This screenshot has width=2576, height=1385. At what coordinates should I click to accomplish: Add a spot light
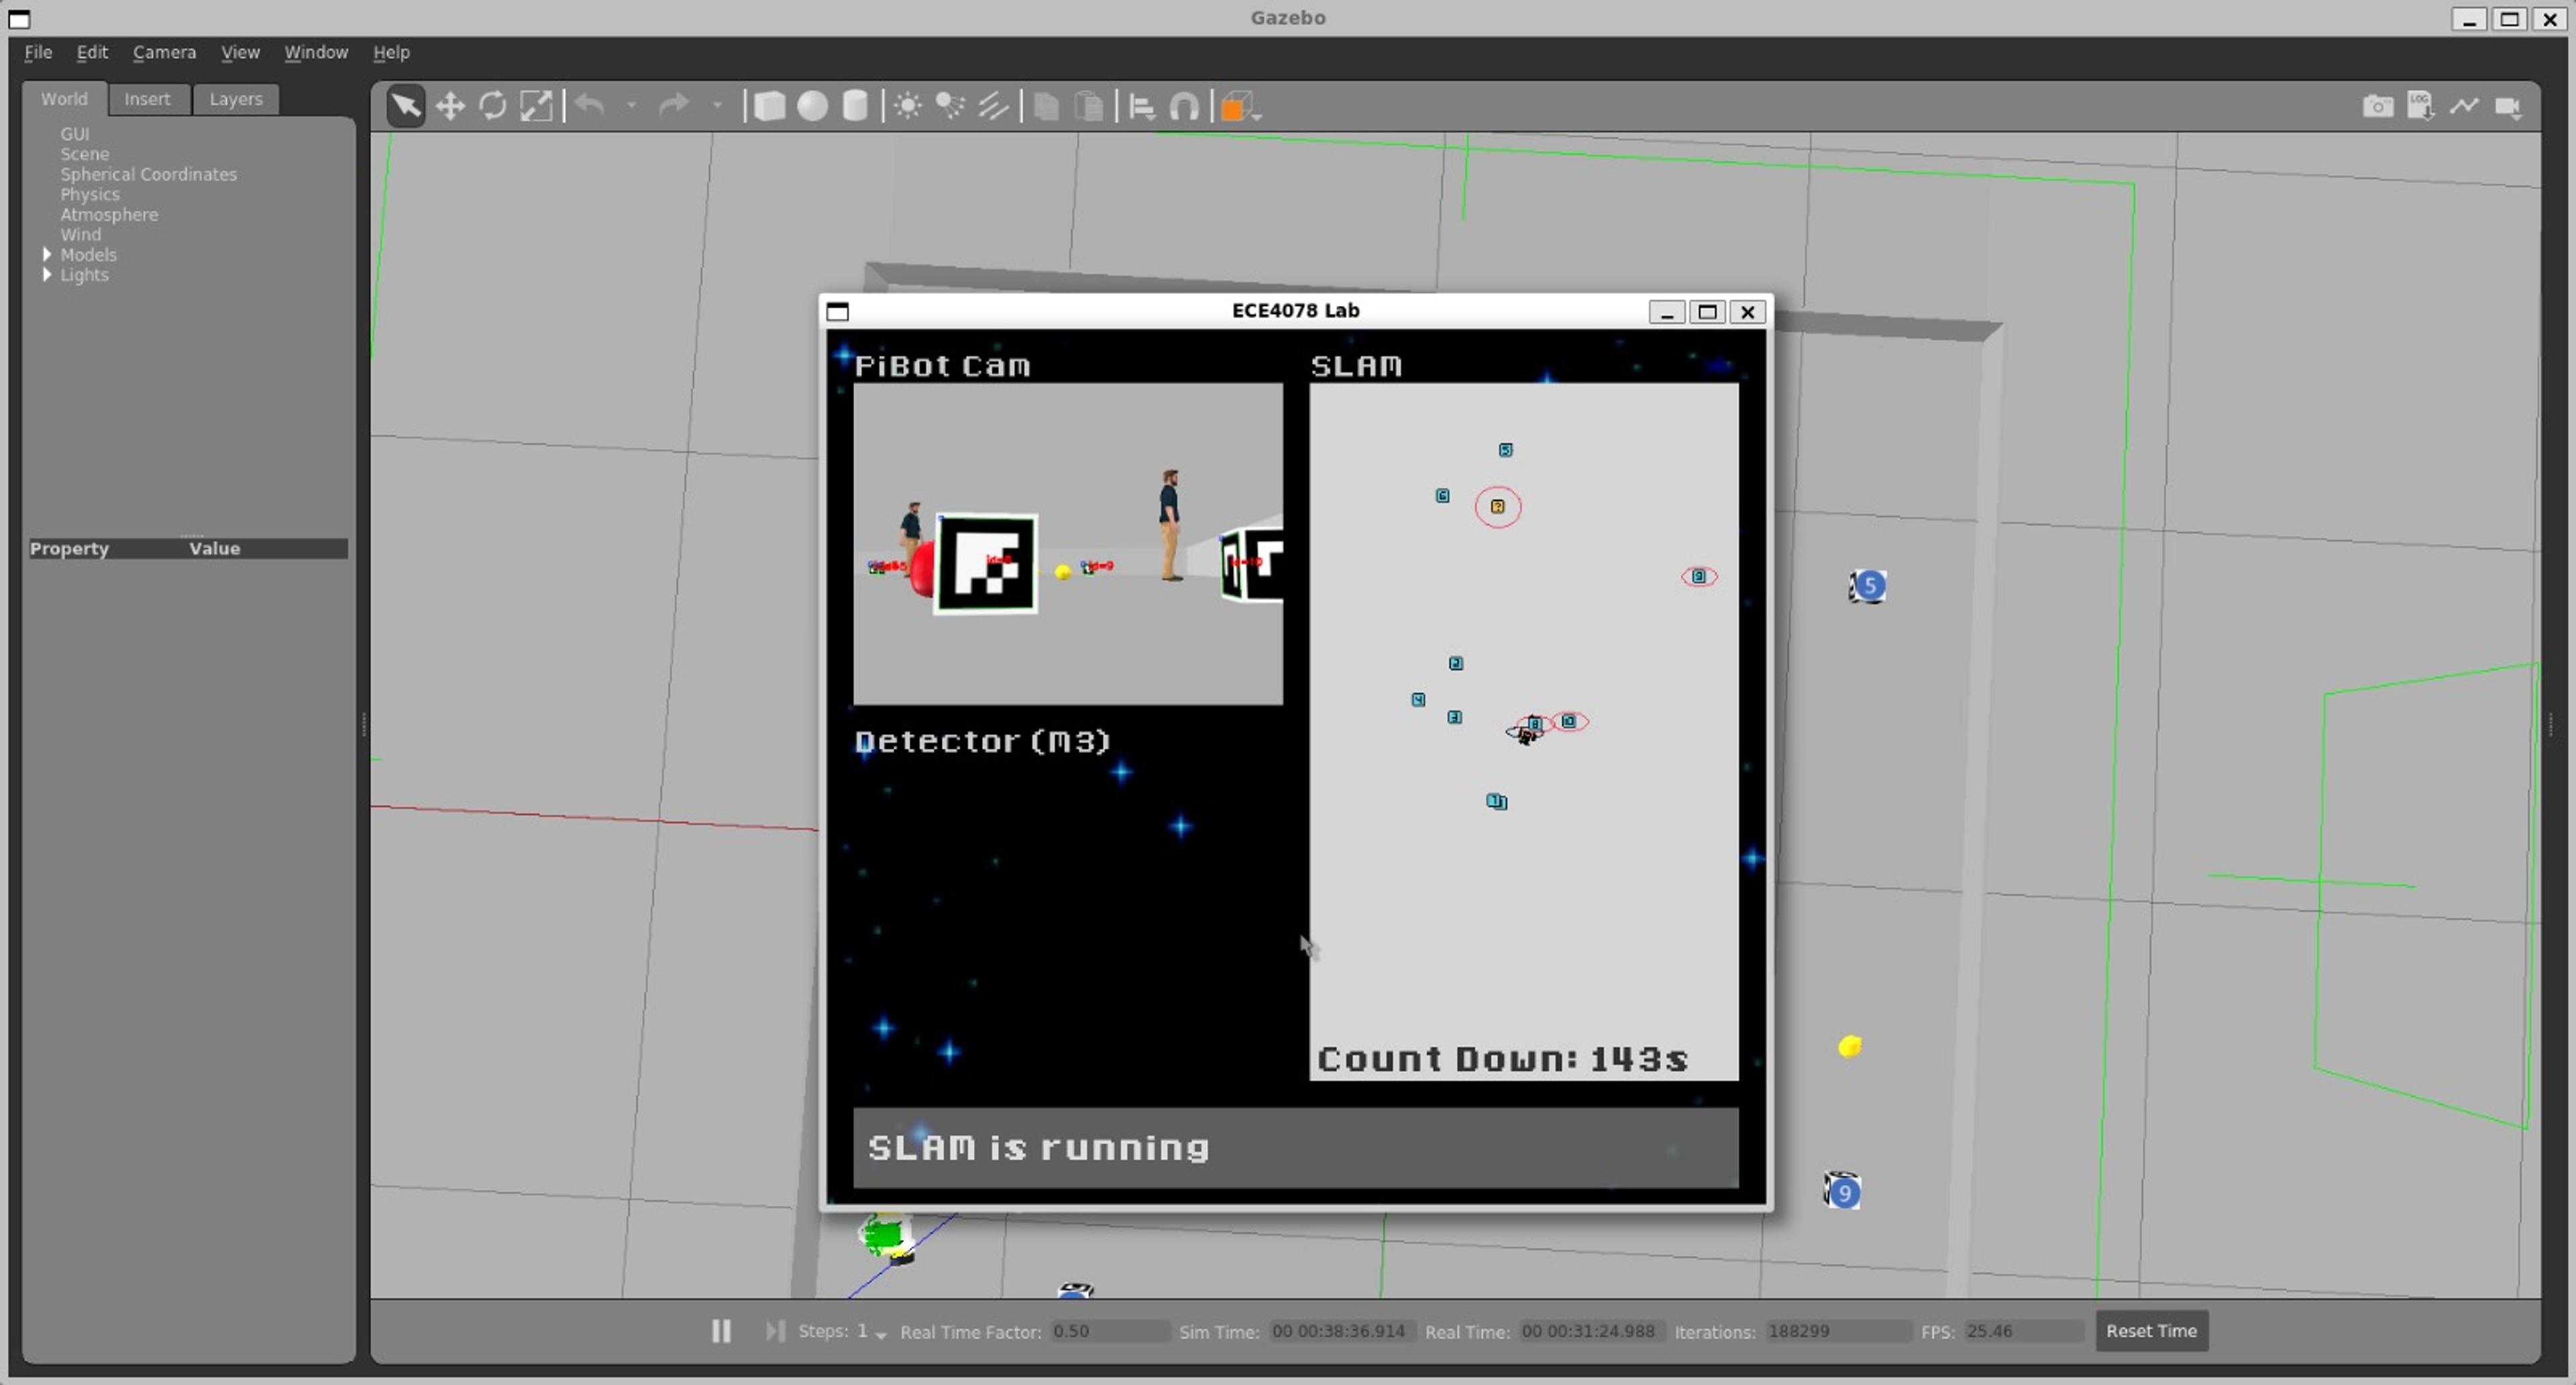[950, 106]
